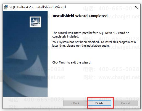
Task: Click the gray button bar left of Back
Action: [33, 103]
